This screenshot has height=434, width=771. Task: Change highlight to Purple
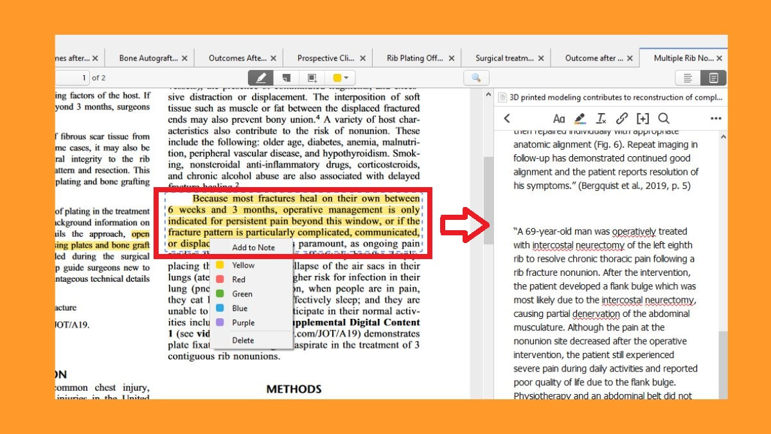pos(253,323)
